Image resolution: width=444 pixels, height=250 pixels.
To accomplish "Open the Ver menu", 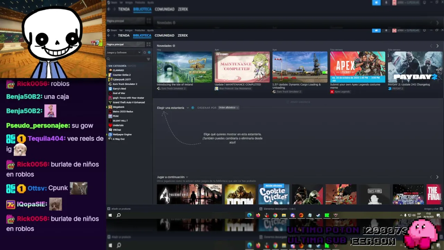I will click(x=121, y=31).
